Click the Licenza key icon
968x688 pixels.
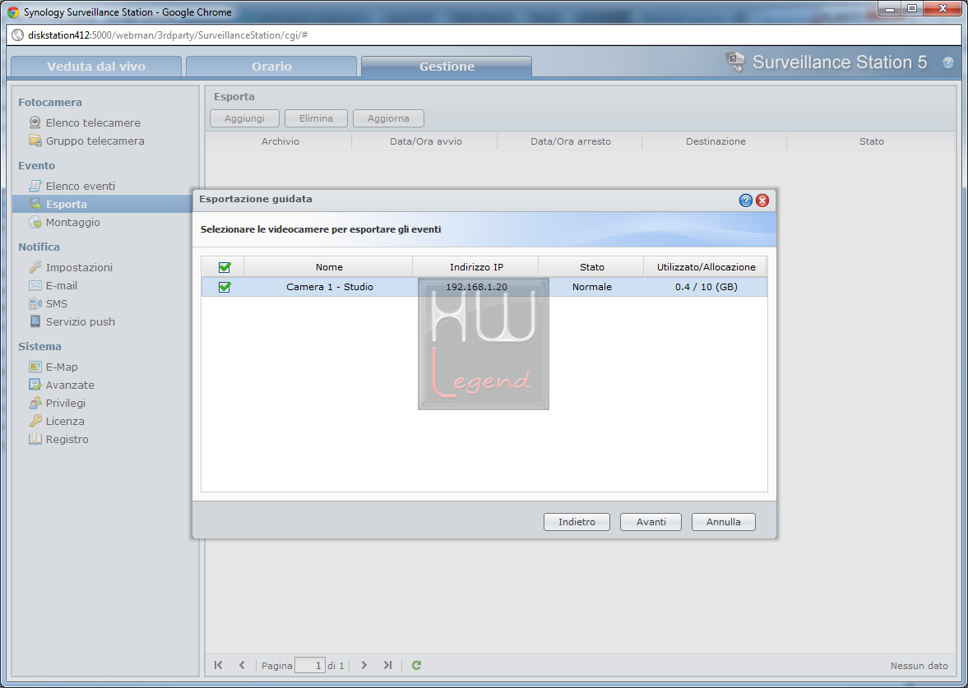(35, 421)
